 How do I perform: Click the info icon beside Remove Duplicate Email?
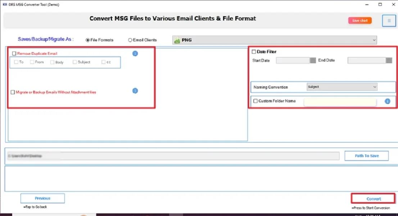[135, 53]
